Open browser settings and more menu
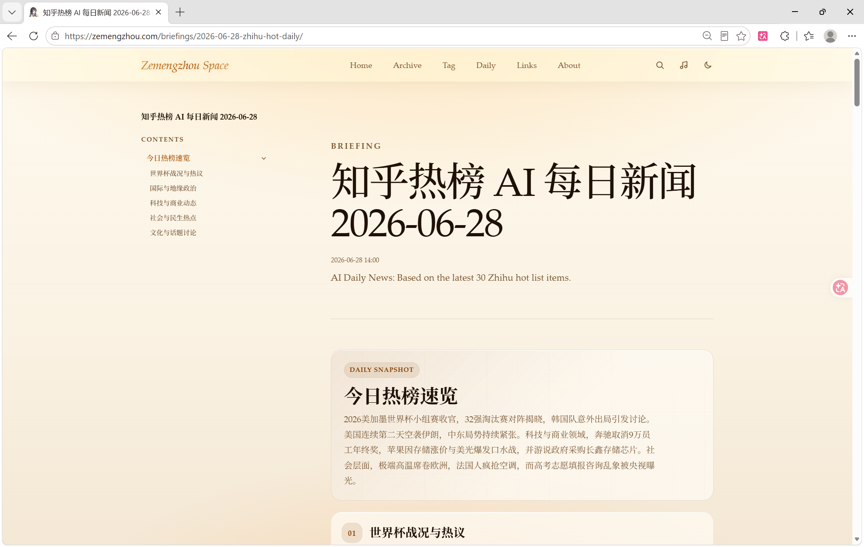The width and height of the screenshot is (864, 547). point(852,36)
